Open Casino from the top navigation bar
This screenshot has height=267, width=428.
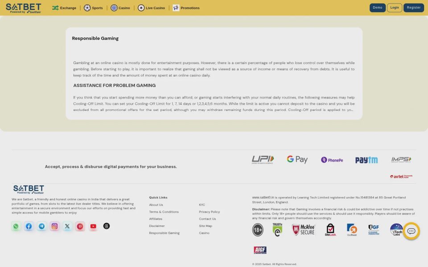pyautogui.click(x=120, y=8)
